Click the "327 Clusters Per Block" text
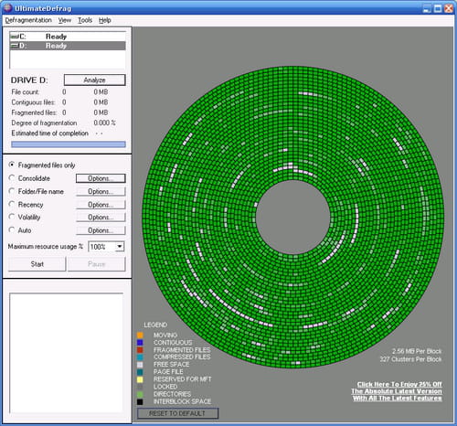This screenshot has width=457, height=426. 410,359
